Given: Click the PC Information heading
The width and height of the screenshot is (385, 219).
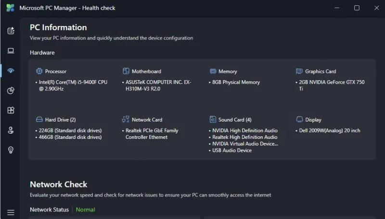Looking at the screenshot, I should pos(58,27).
